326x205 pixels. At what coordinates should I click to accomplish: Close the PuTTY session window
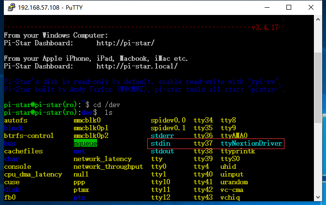pos(312,8)
